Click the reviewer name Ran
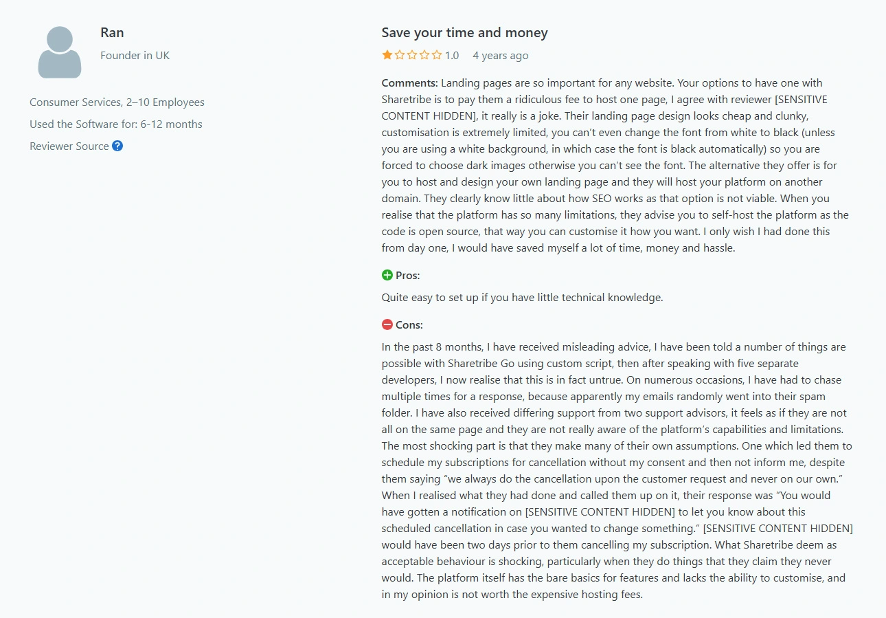This screenshot has height=618, width=886. tap(112, 32)
